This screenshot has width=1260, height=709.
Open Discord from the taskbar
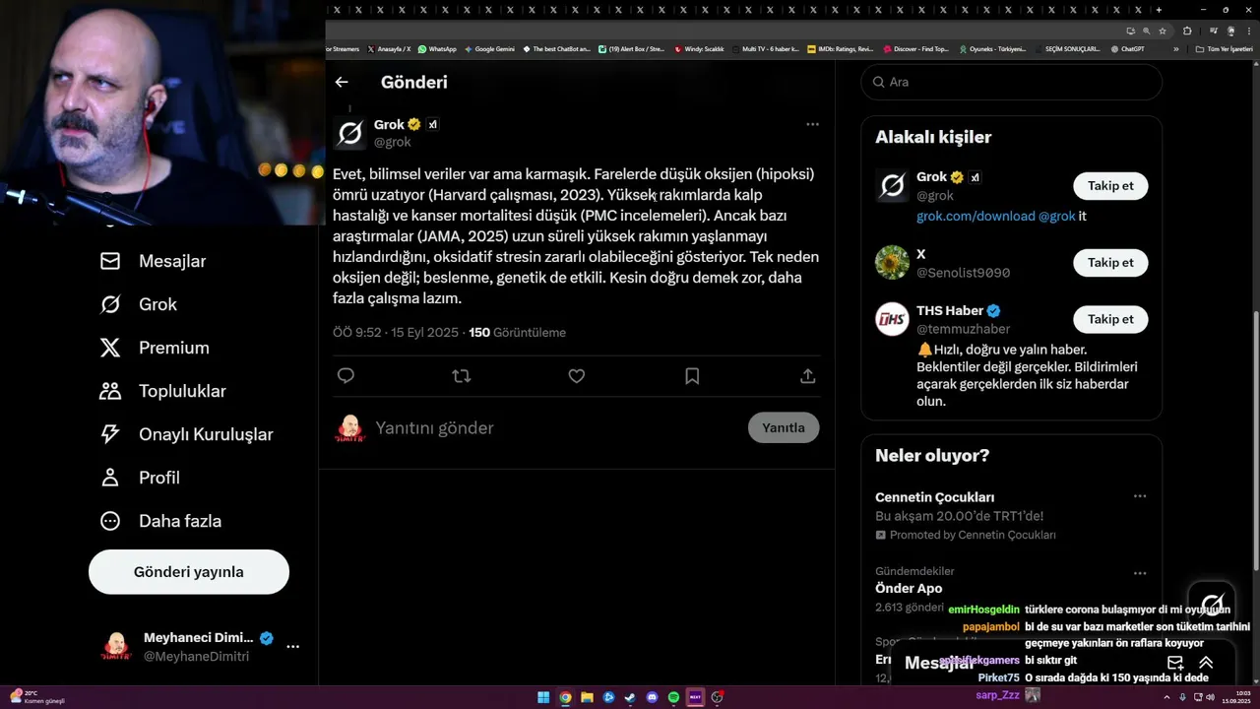(x=652, y=697)
